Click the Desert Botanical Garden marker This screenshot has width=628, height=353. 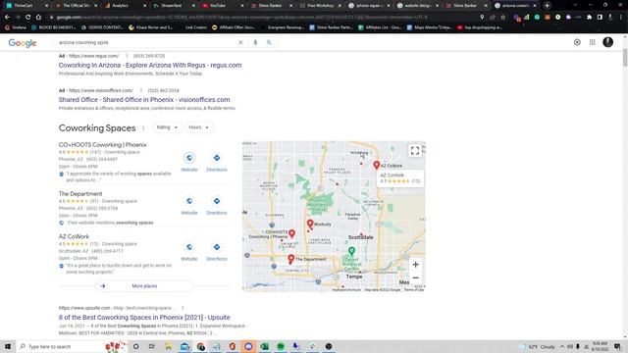(351, 251)
